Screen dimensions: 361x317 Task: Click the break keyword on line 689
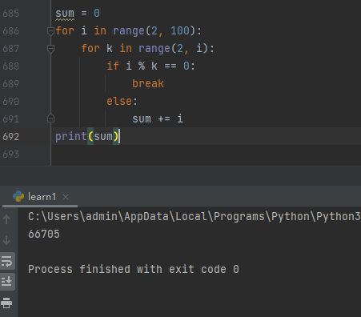148,84
